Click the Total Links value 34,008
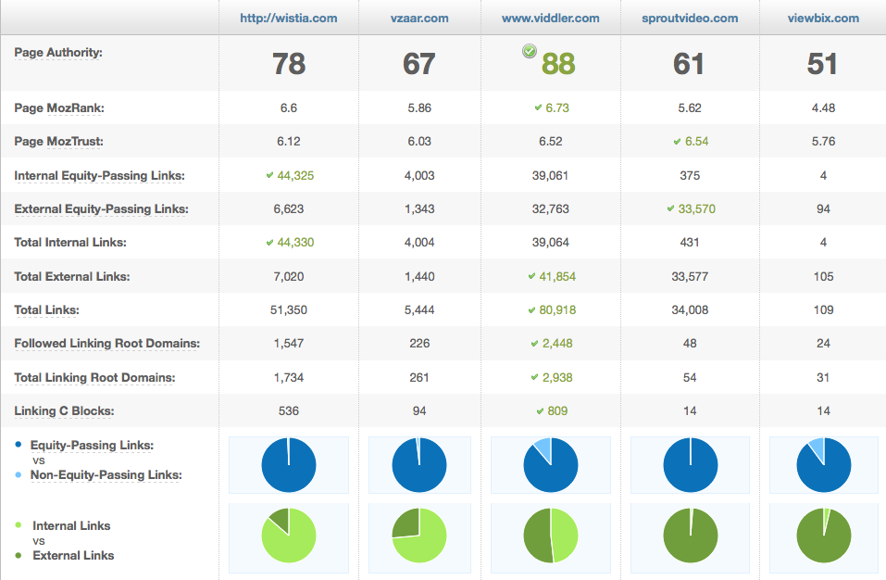886x580 pixels. (690, 309)
